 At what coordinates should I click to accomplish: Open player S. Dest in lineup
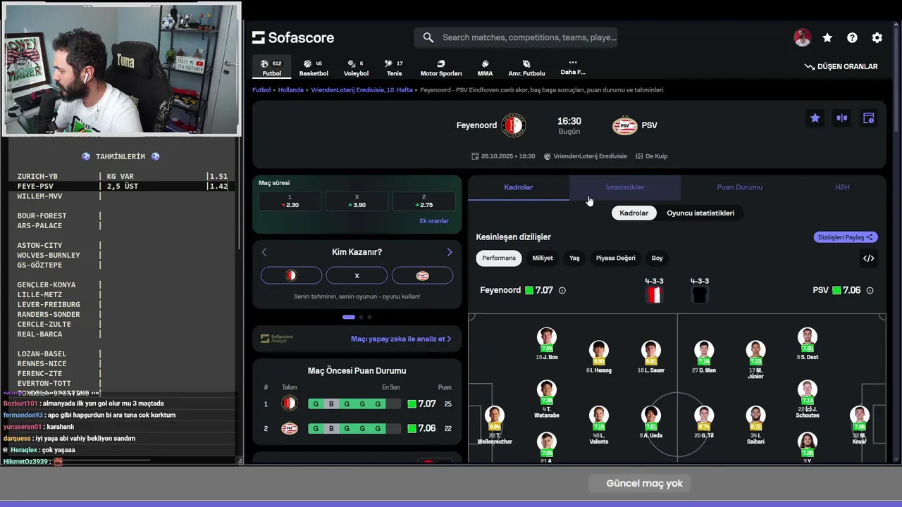click(808, 344)
